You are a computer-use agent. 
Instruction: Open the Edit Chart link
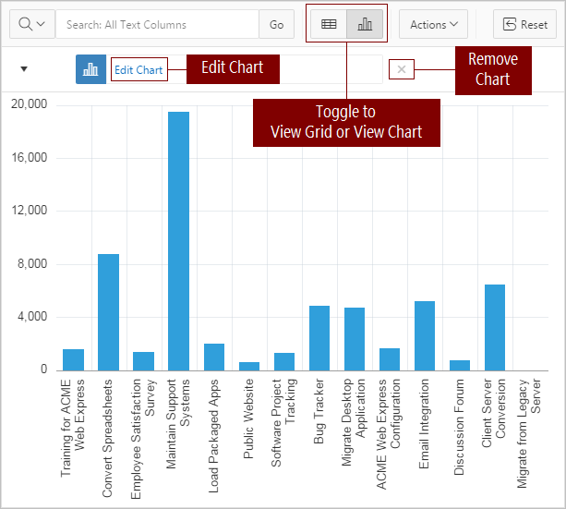(138, 70)
